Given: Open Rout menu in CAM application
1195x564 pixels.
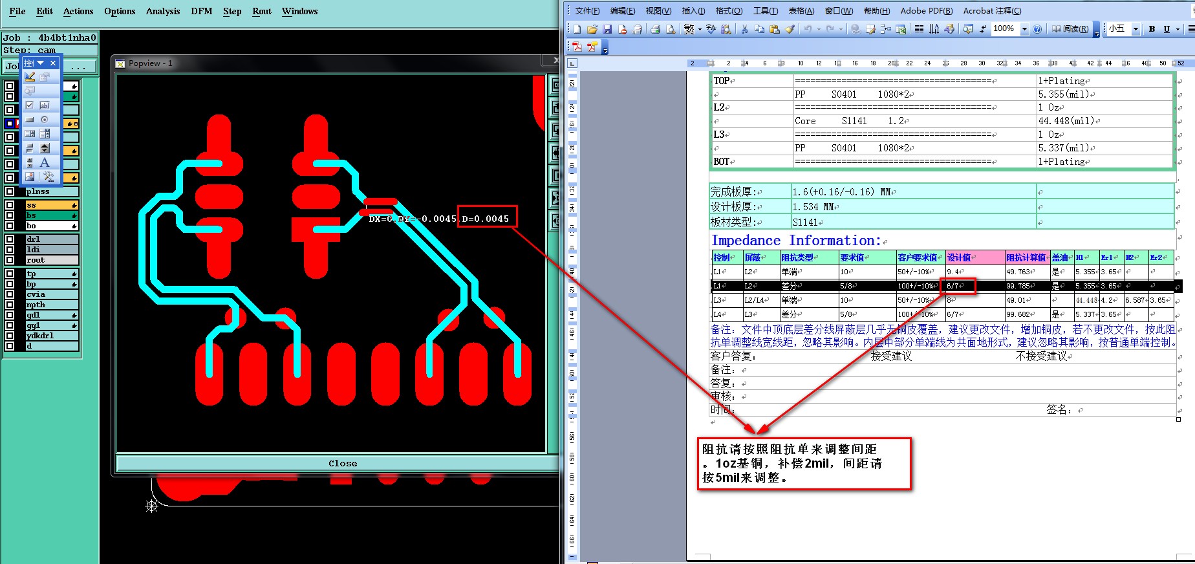Looking at the screenshot, I should coord(262,11).
